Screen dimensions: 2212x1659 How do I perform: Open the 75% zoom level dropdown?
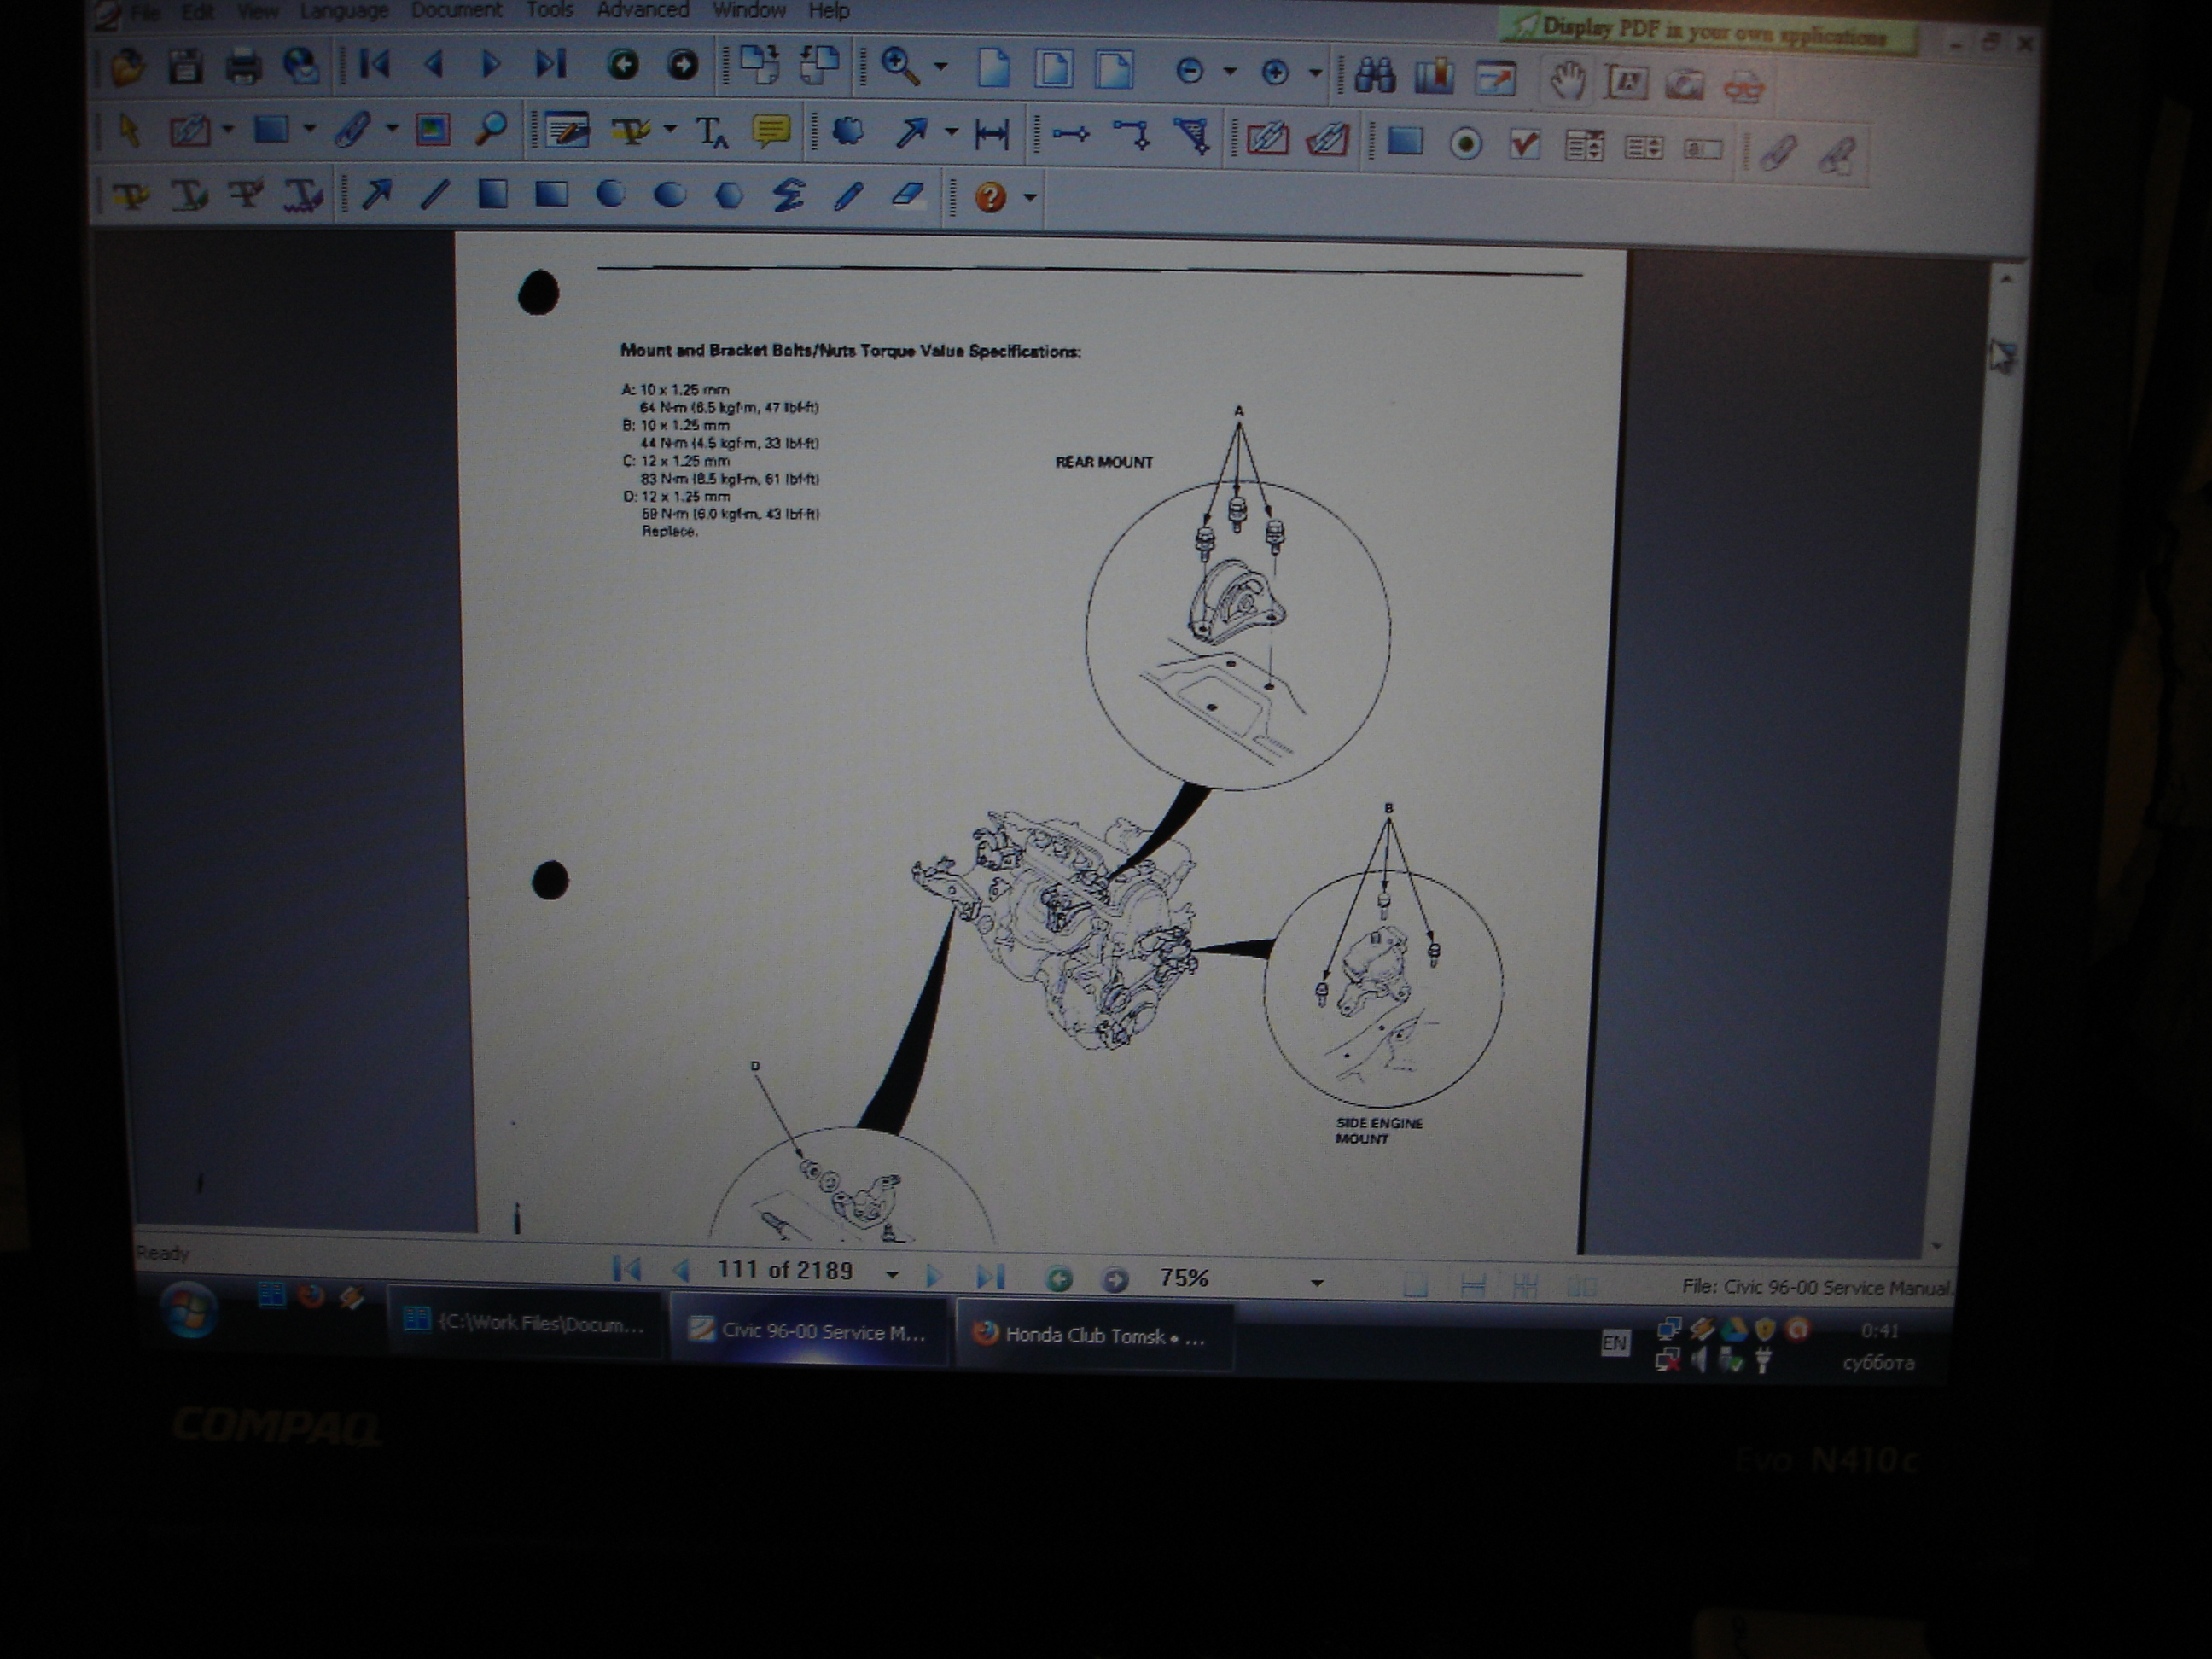click(1317, 1283)
